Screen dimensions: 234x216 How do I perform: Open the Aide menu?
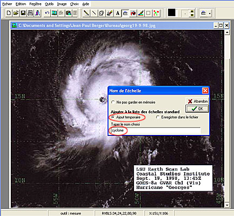pos(85,4)
